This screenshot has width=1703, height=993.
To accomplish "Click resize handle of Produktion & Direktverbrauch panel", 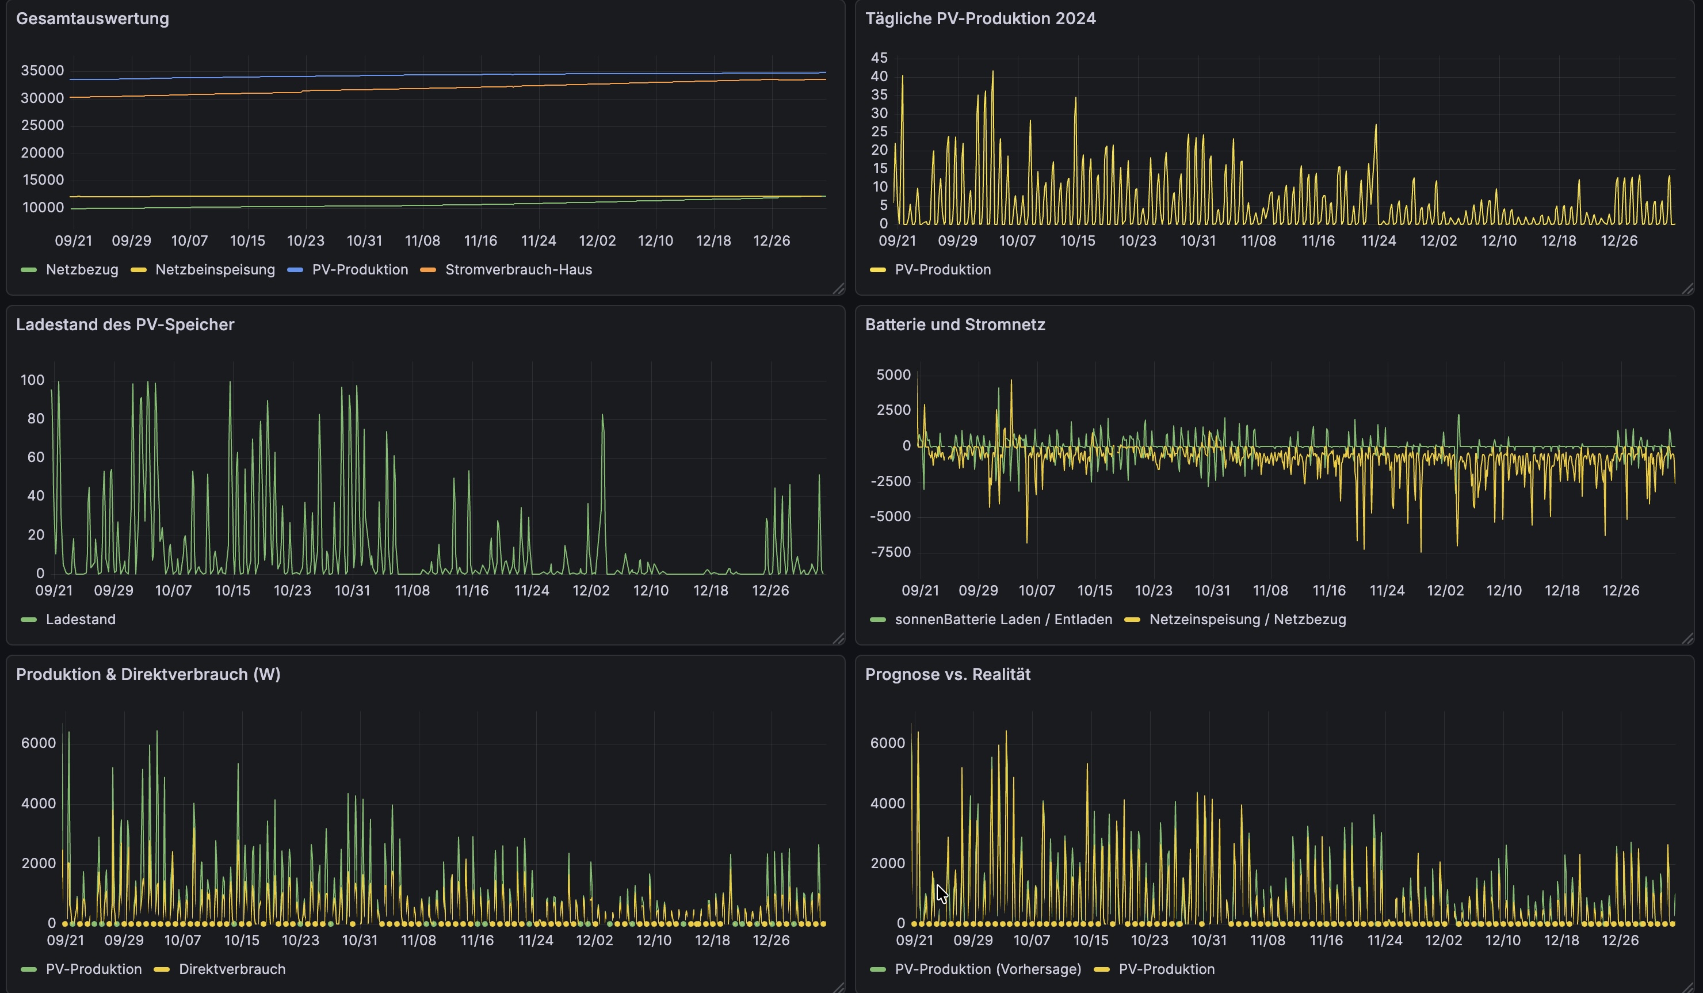I will point(839,988).
